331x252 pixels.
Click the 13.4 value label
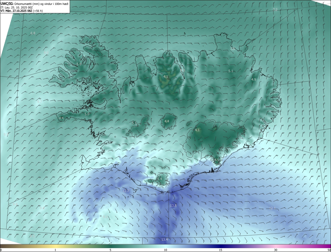(x=164, y=239)
